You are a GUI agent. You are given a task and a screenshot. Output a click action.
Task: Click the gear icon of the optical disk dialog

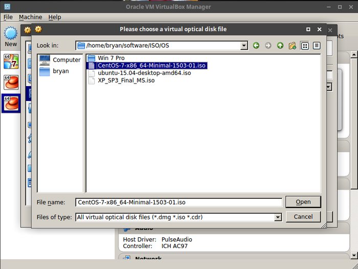click(38, 29)
